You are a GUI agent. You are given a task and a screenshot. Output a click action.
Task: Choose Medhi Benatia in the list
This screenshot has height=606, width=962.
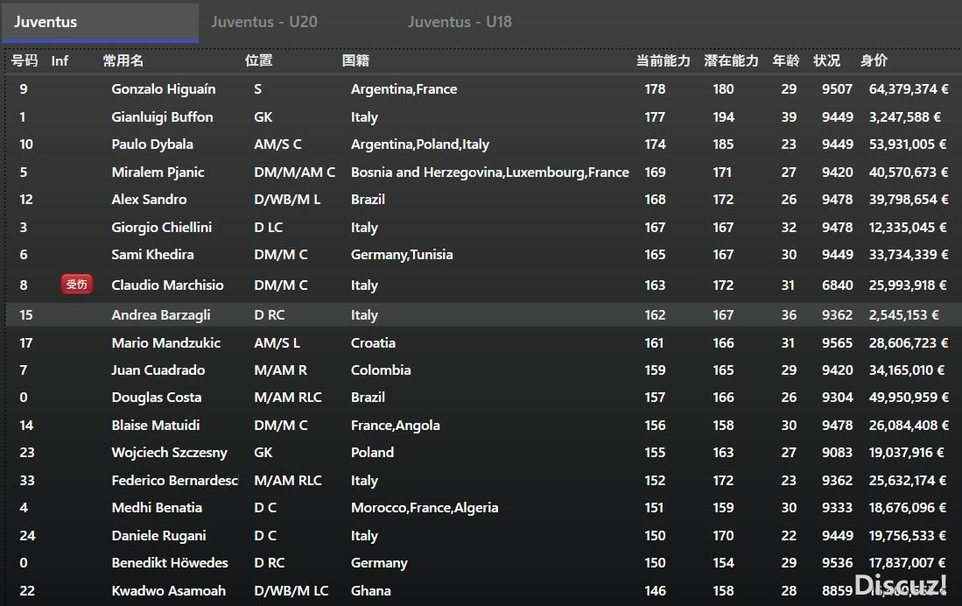pyautogui.click(x=157, y=508)
